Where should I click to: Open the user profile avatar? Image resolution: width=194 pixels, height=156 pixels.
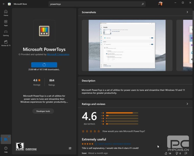[x=161, y=4]
